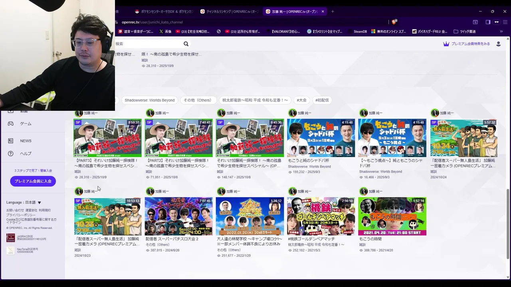Image resolution: width=511 pixels, height=287 pixels.
Task: Click the page vertical scrollbar thumb
Action: [x=508, y=224]
